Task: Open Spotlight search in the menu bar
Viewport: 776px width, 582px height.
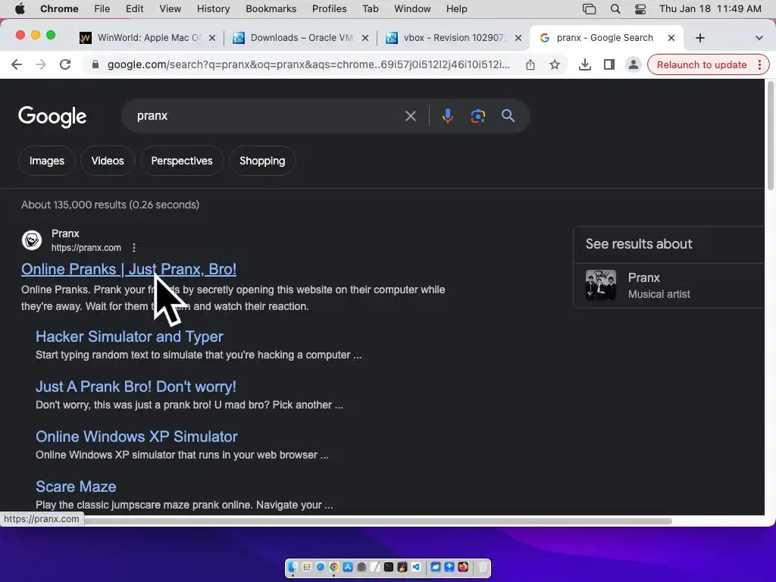Action: pyautogui.click(x=615, y=9)
